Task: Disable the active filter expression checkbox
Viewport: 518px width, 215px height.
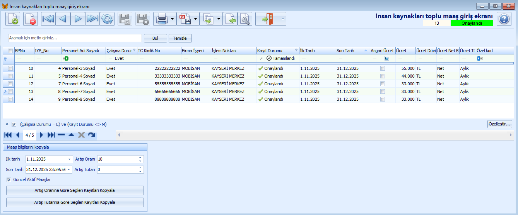Action: pyautogui.click(x=14, y=124)
